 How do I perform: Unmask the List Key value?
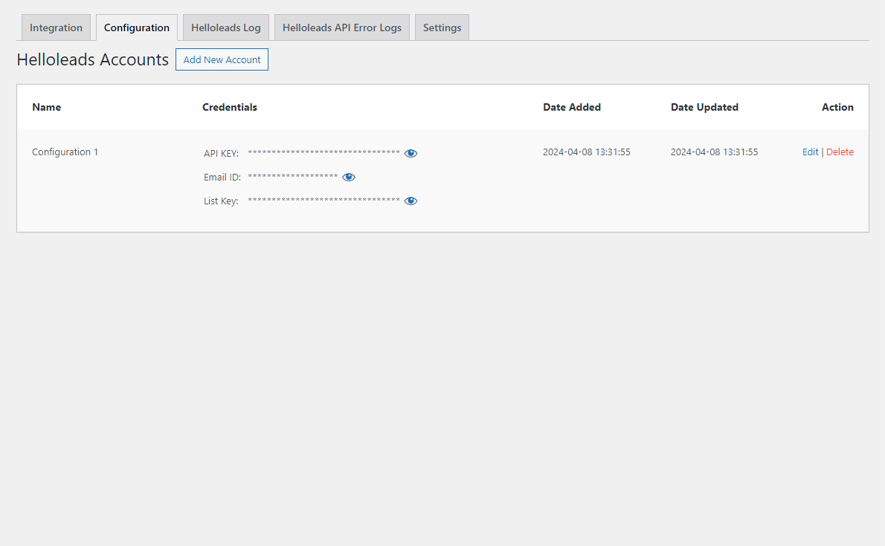(411, 201)
